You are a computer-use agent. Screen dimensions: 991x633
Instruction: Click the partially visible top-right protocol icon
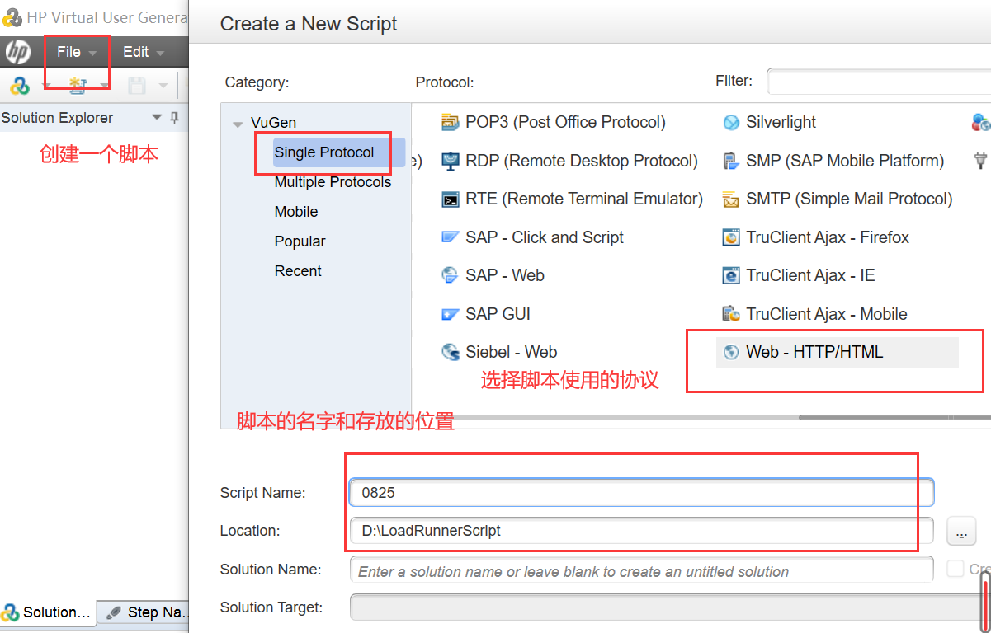click(981, 123)
